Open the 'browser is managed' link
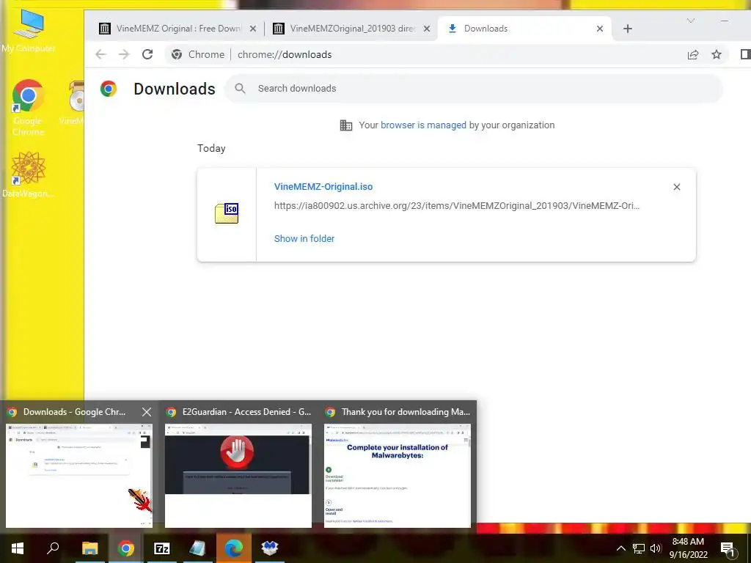This screenshot has height=563, width=751. tap(423, 125)
